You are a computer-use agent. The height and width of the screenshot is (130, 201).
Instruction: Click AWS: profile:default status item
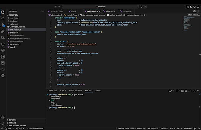(35, 129)
